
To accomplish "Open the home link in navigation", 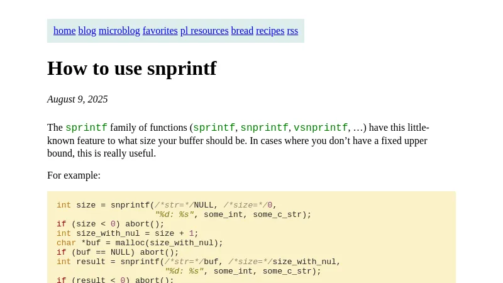I will (65, 31).
